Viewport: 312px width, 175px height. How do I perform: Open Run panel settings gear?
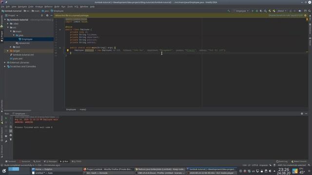(x=302, y=114)
